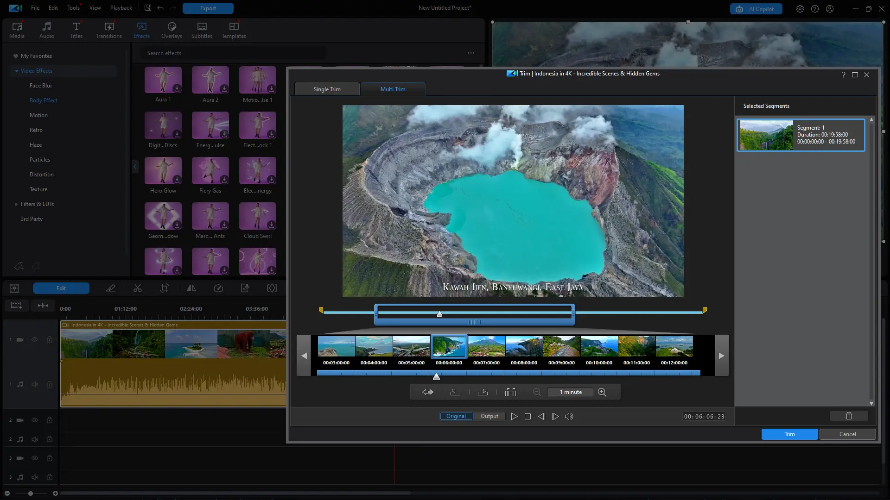The height and width of the screenshot is (500, 890).
Task: Zoom in the trim timeline scale
Action: pyautogui.click(x=602, y=392)
